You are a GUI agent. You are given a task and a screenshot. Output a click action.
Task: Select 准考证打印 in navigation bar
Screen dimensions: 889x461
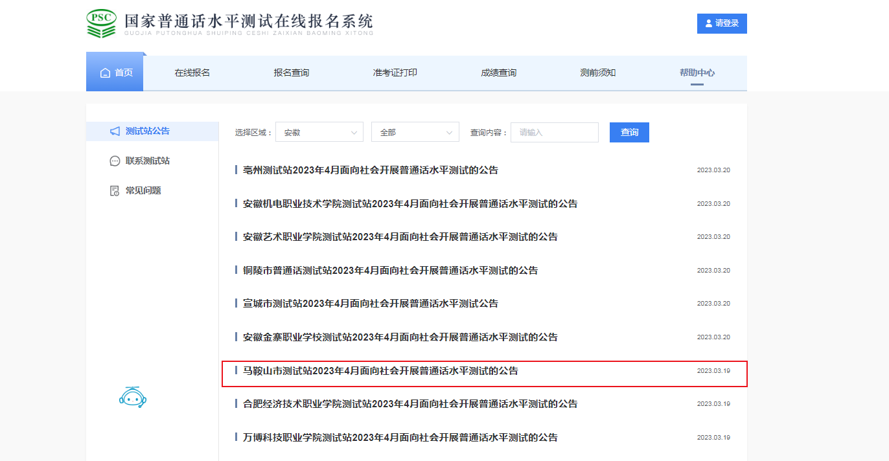pos(395,73)
